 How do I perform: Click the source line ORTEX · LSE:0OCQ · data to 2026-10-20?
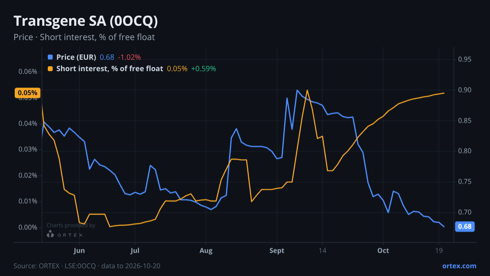(87, 266)
